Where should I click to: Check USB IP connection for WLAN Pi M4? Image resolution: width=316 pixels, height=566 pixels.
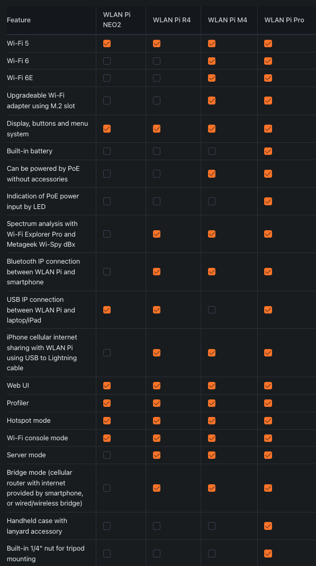(x=212, y=310)
